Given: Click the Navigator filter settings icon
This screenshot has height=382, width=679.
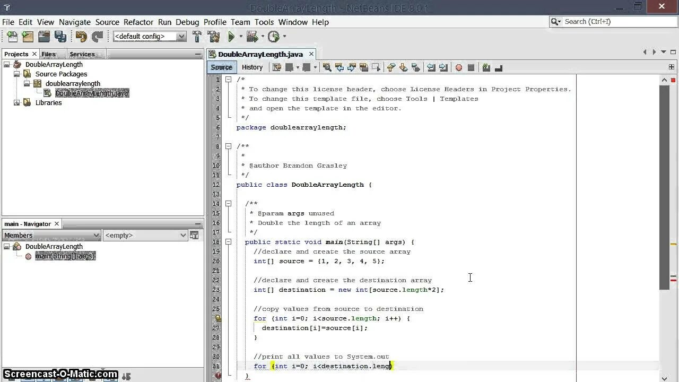Looking at the screenshot, I should point(194,235).
